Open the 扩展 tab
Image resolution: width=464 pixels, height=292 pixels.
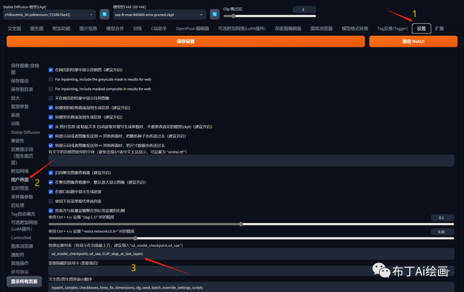(x=439, y=28)
